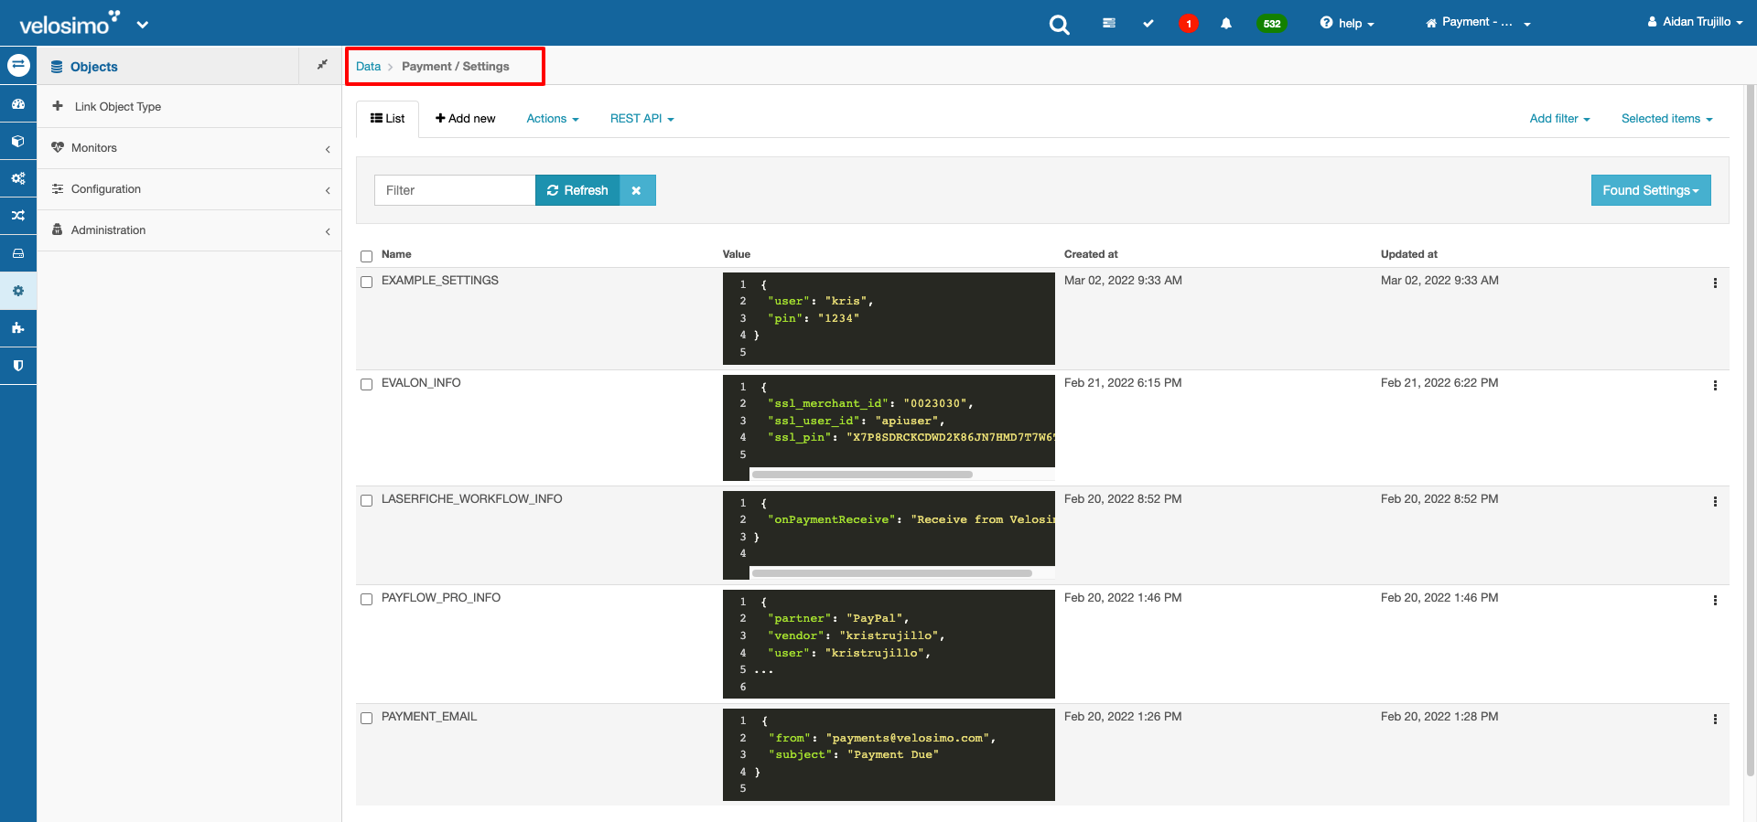
Task: Click the Updated at column header
Action: coord(1409,254)
